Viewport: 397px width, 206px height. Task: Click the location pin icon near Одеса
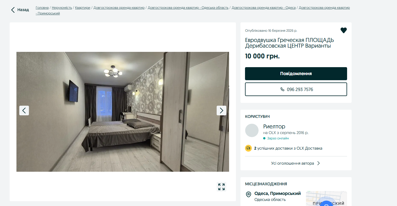[x=248, y=194]
